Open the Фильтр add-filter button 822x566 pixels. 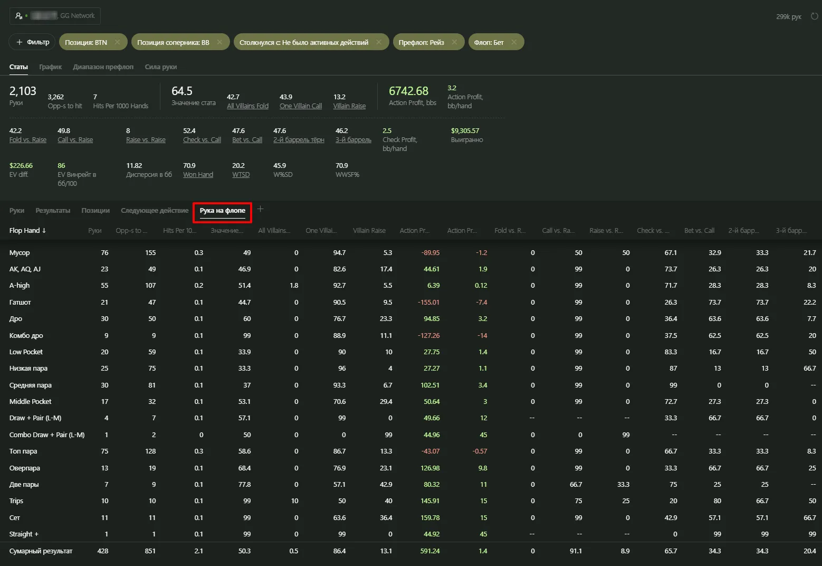tap(33, 42)
